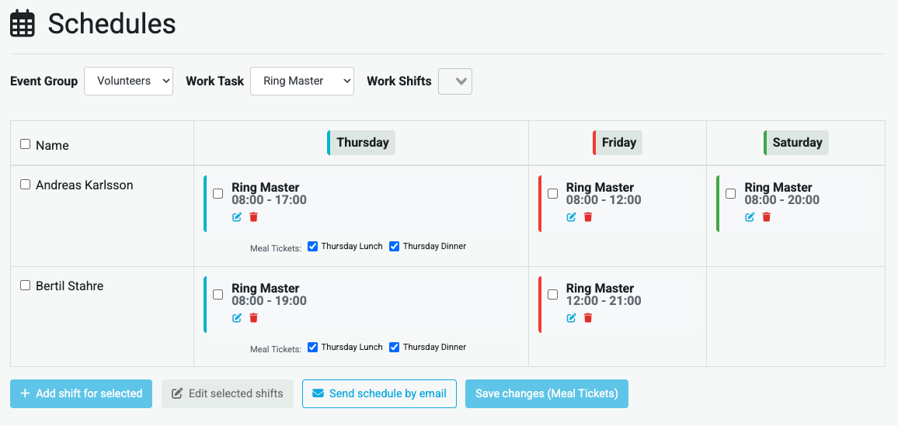The width and height of the screenshot is (898, 426).
Task: Edit Andreas Karlsson's Thursday Ring Master shift
Action: coord(237,217)
